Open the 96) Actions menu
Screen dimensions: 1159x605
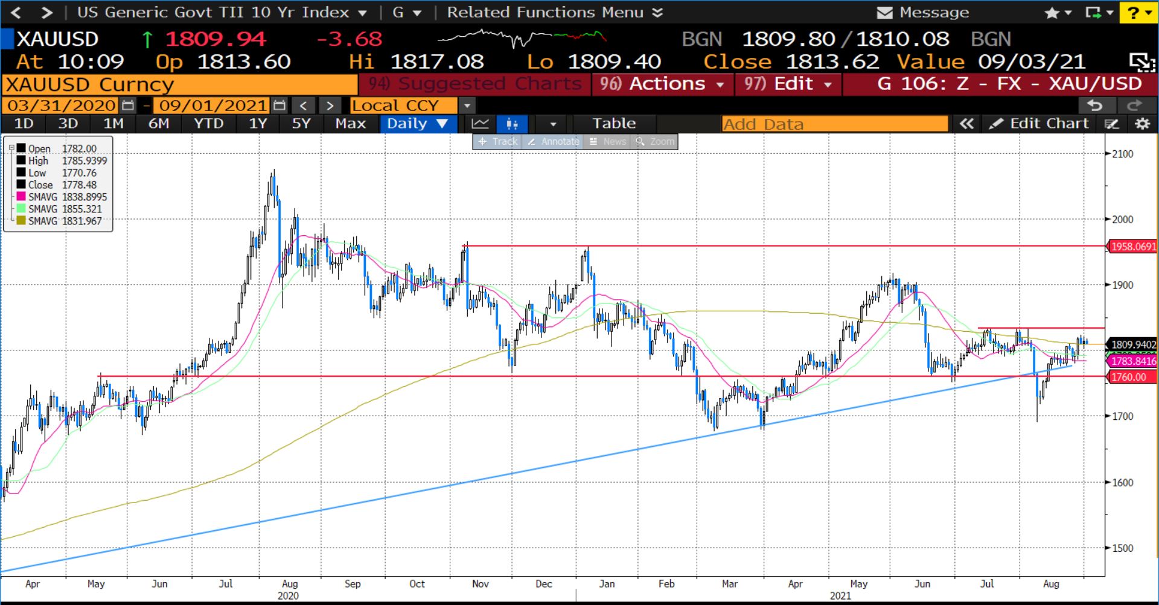(x=662, y=84)
